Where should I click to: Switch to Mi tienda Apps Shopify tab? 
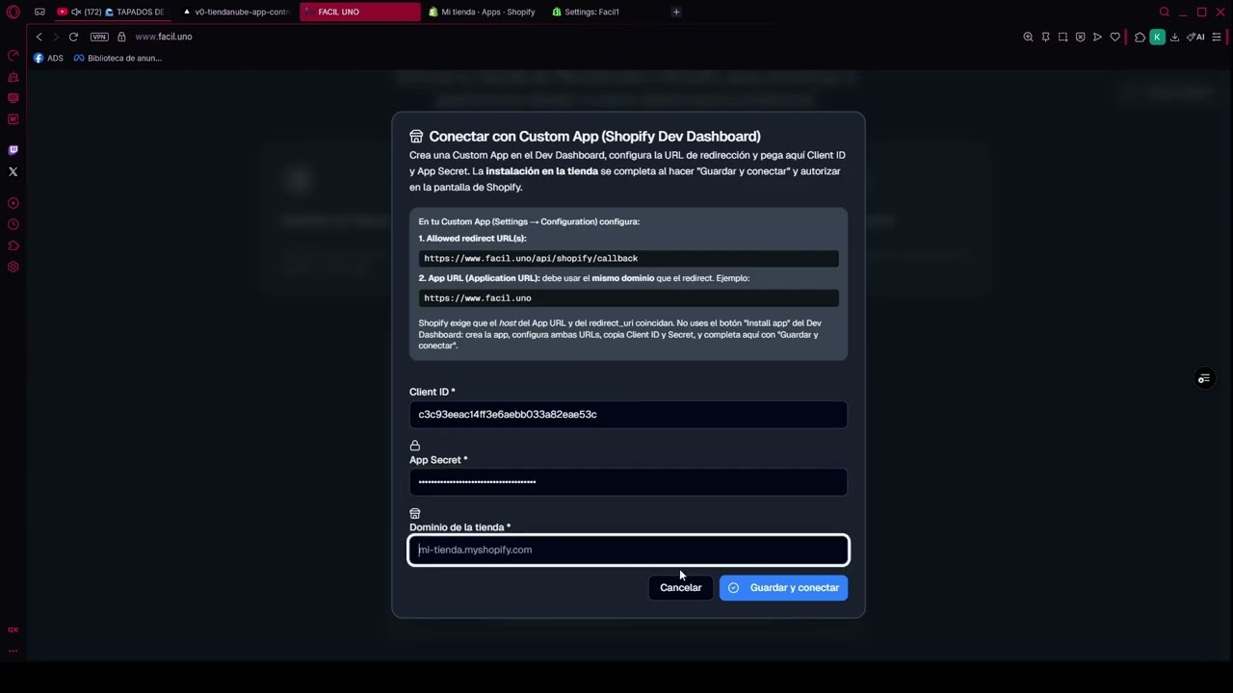483,12
